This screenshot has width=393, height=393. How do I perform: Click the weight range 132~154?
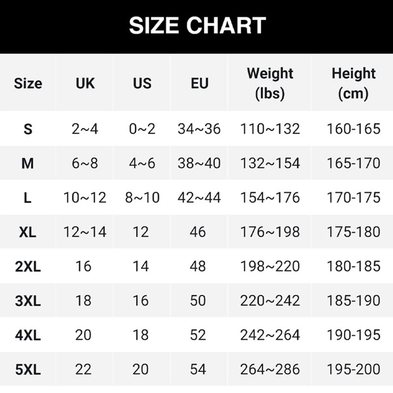(x=270, y=164)
